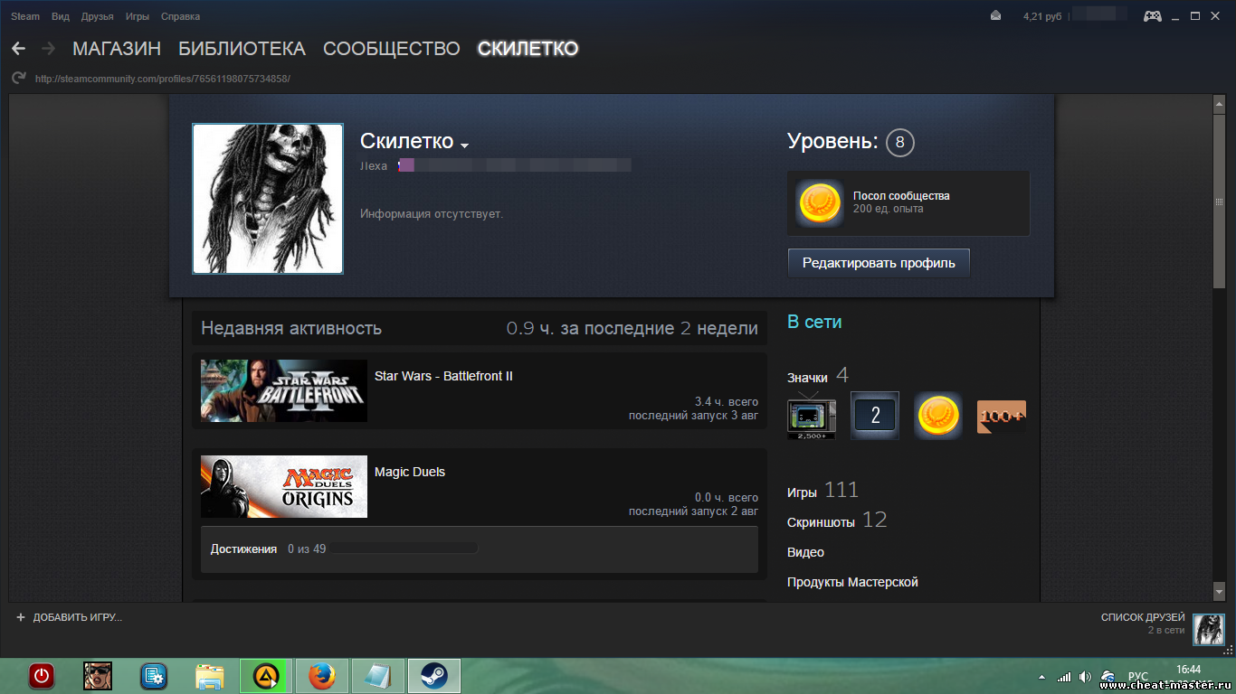Open the 100+ games badge
Image resolution: width=1236 pixels, height=694 pixels.
(1002, 417)
